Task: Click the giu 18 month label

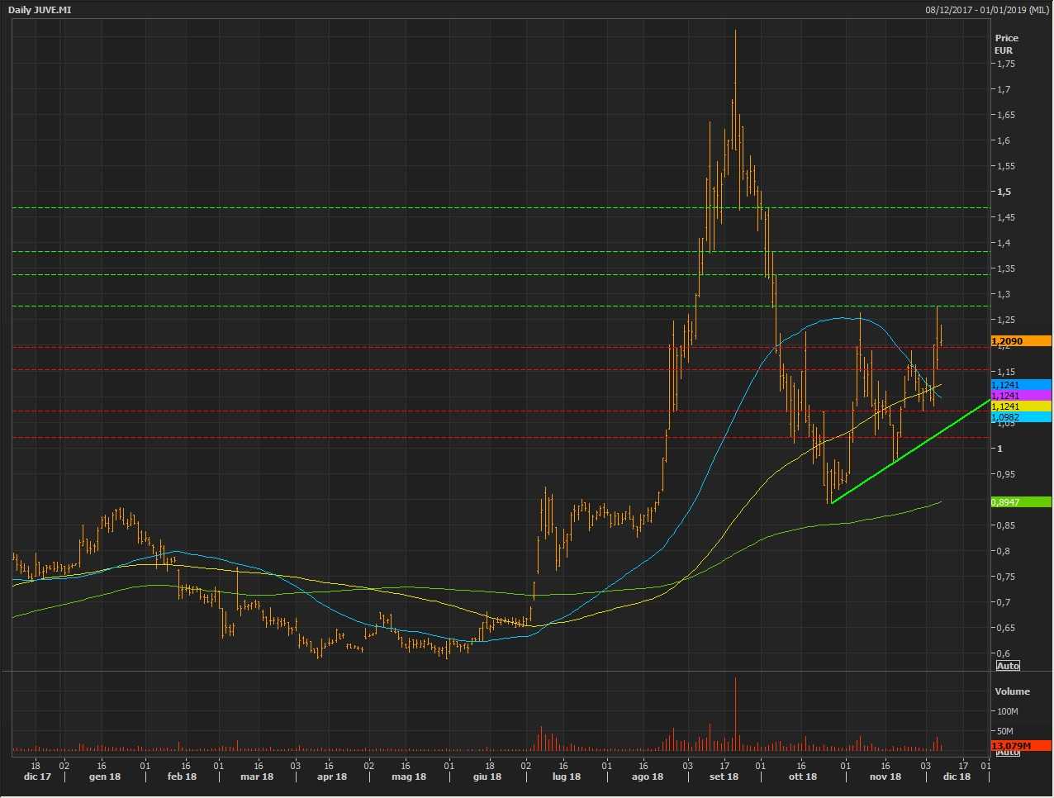Action: pos(487,777)
